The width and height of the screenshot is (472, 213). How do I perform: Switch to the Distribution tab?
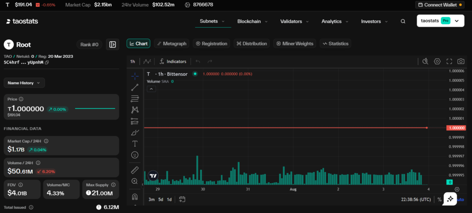tap(252, 44)
